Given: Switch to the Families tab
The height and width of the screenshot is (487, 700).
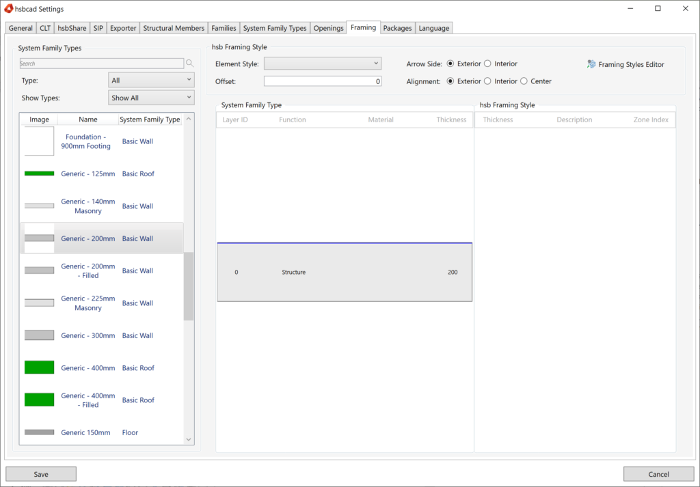Looking at the screenshot, I should click(224, 28).
